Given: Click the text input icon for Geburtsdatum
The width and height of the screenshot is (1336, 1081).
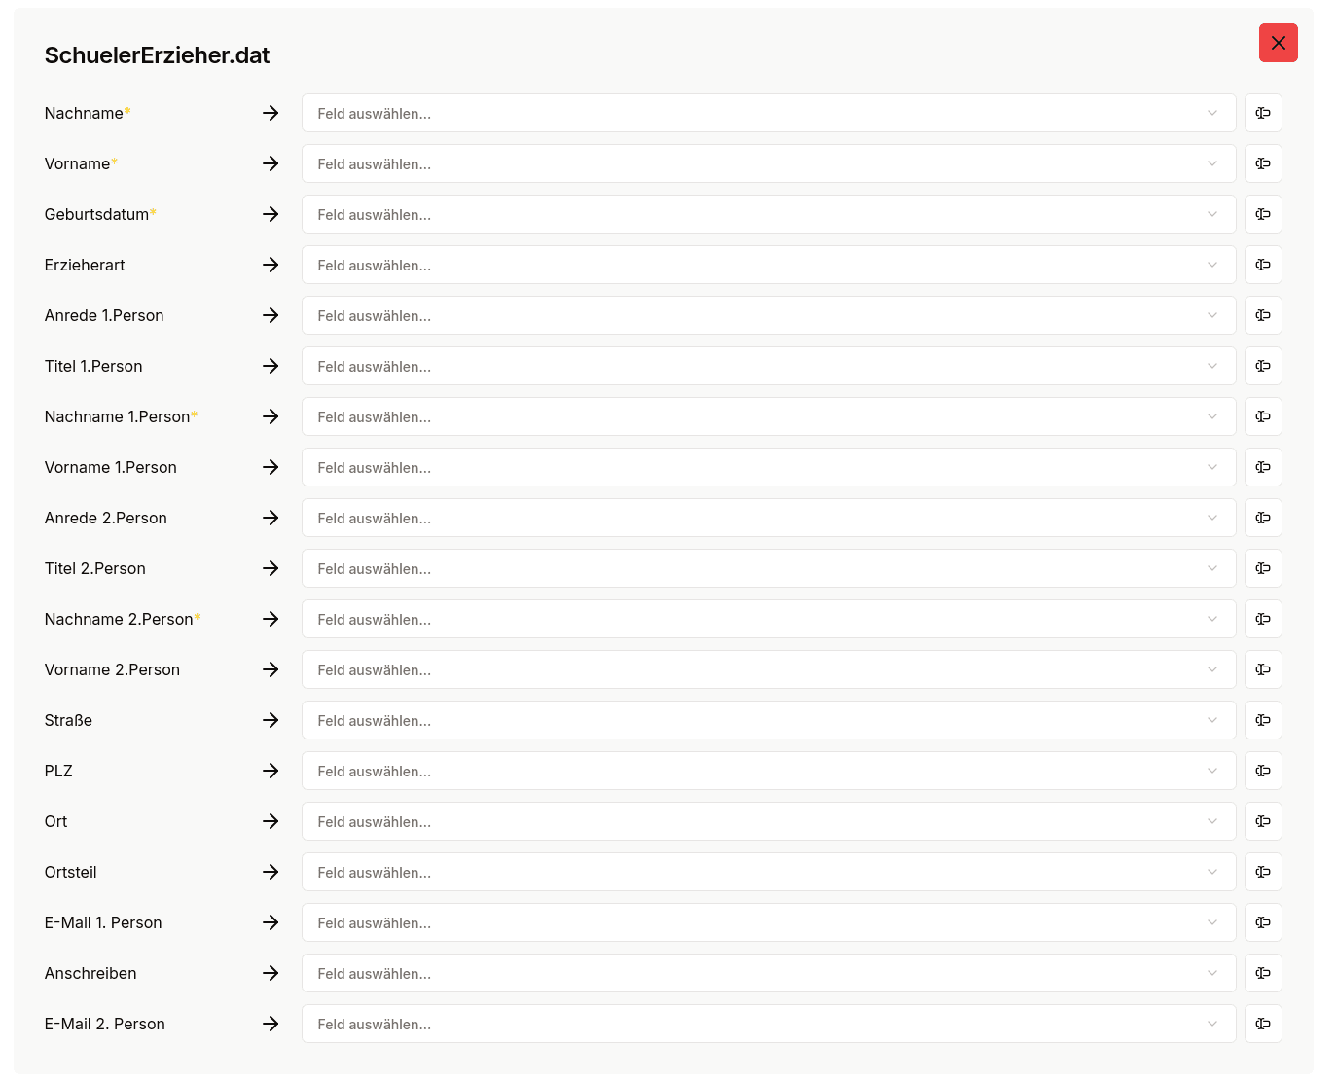Looking at the screenshot, I should 1263,214.
